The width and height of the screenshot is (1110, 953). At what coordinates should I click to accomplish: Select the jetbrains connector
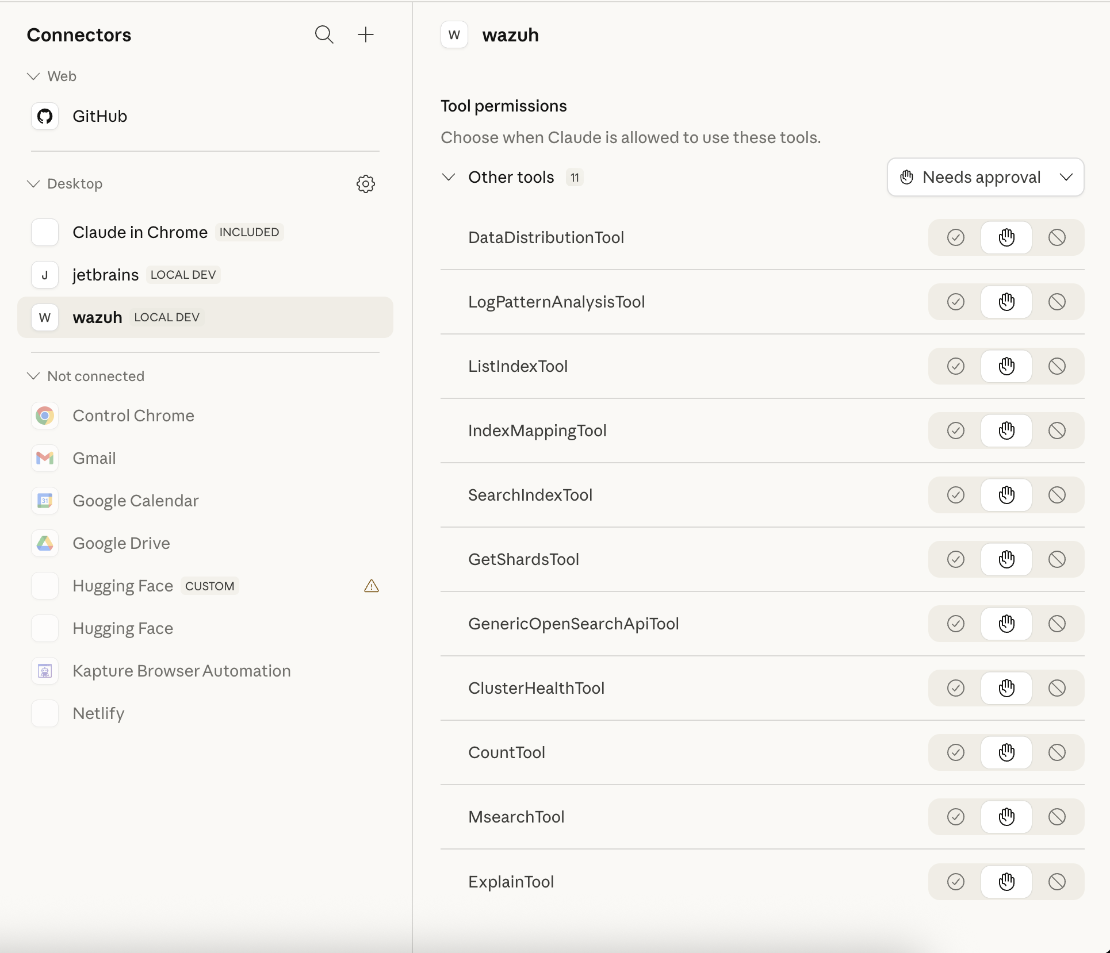105,275
